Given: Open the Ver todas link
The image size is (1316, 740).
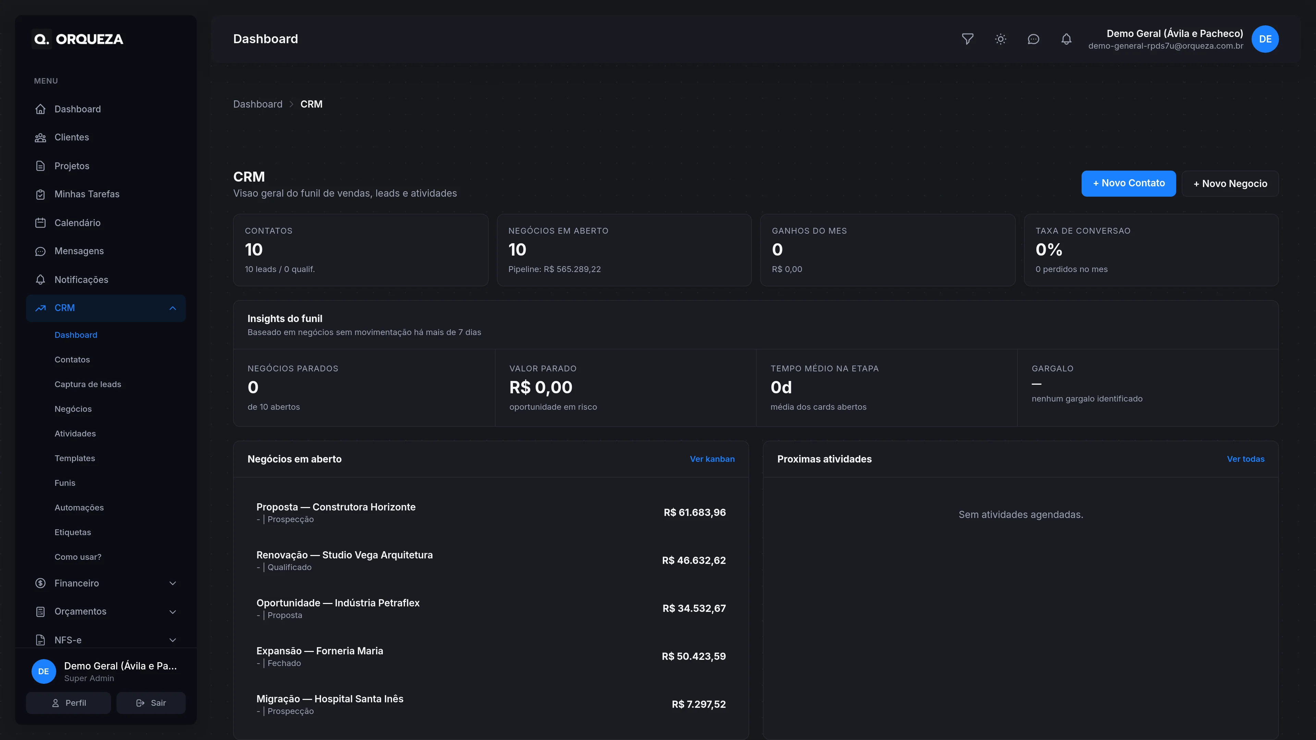Looking at the screenshot, I should pyautogui.click(x=1245, y=459).
